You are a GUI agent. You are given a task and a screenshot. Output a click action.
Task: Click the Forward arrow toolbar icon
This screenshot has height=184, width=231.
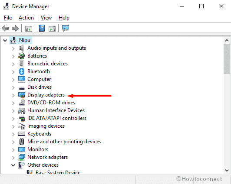pyautogui.click(x=15, y=28)
